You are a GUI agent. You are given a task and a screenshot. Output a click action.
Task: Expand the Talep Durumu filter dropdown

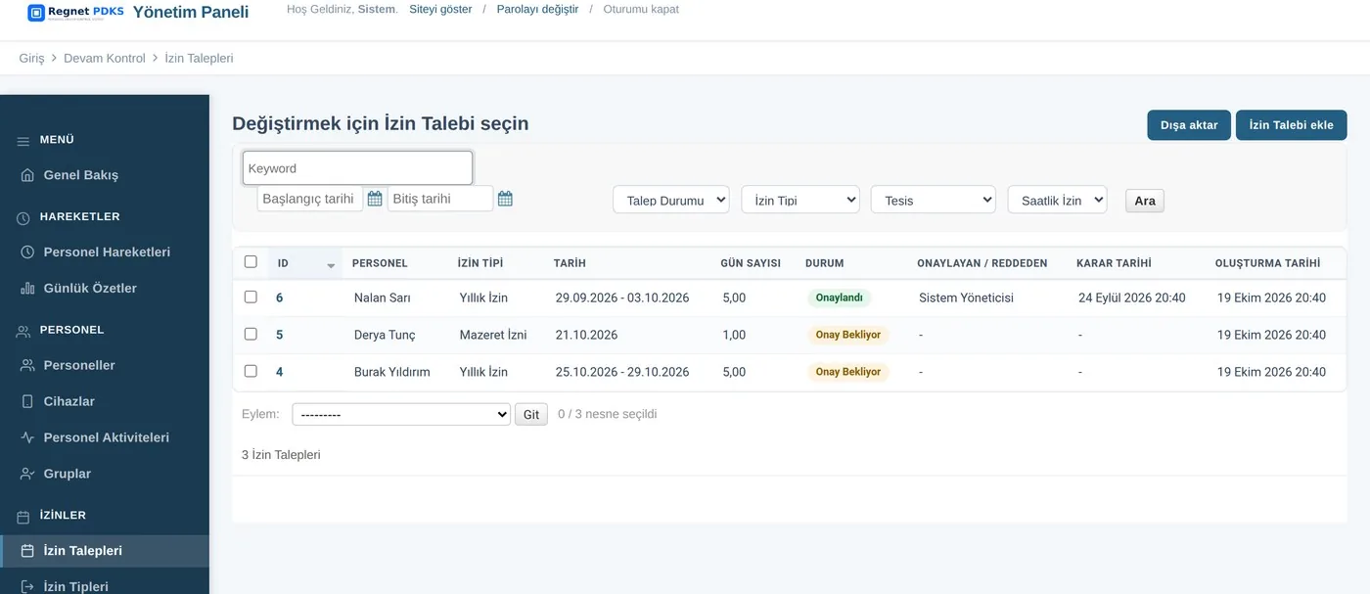tap(671, 200)
